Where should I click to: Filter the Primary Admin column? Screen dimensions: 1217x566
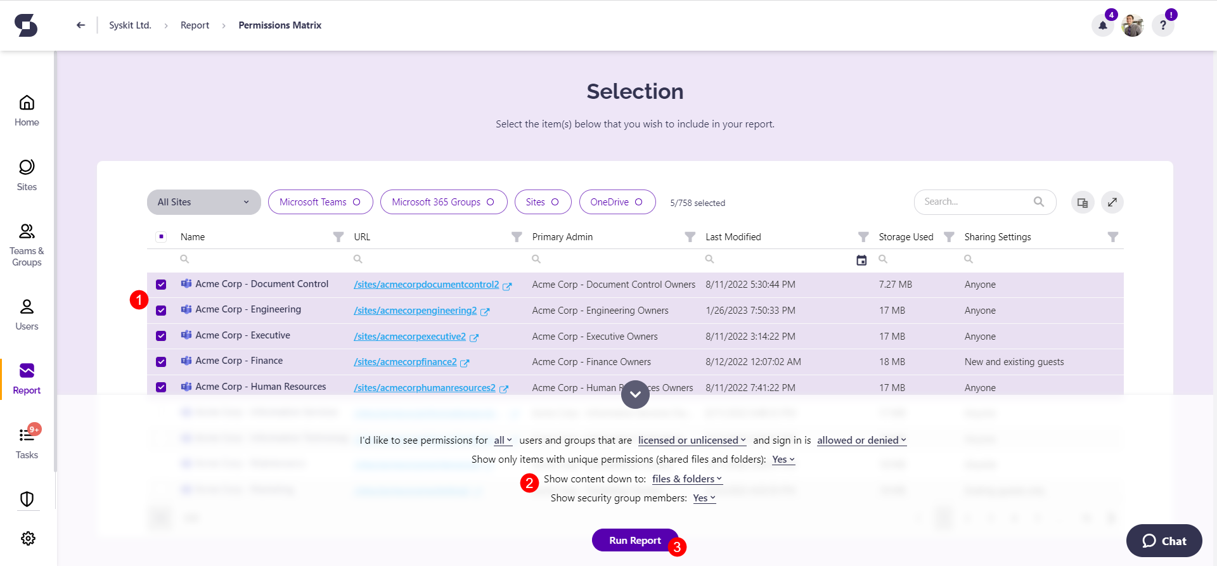(690, 237)
